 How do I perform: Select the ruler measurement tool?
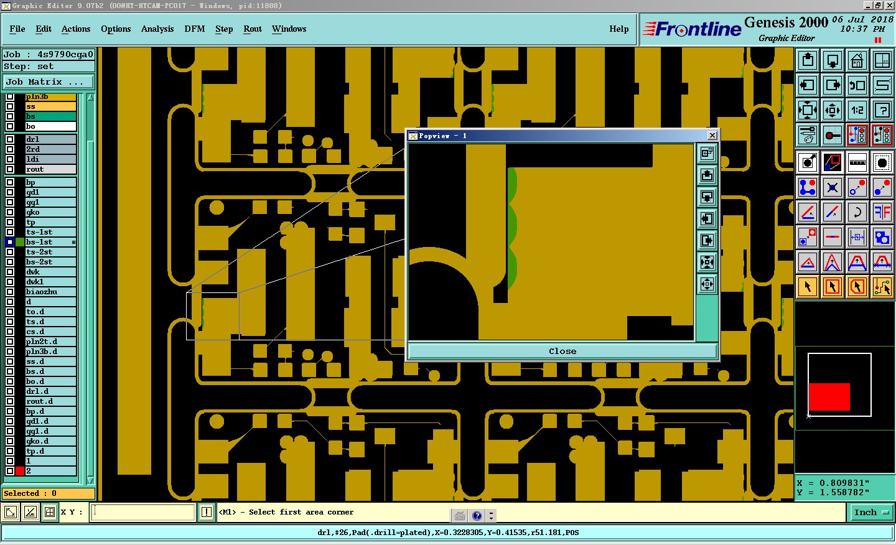pos(857,162)
